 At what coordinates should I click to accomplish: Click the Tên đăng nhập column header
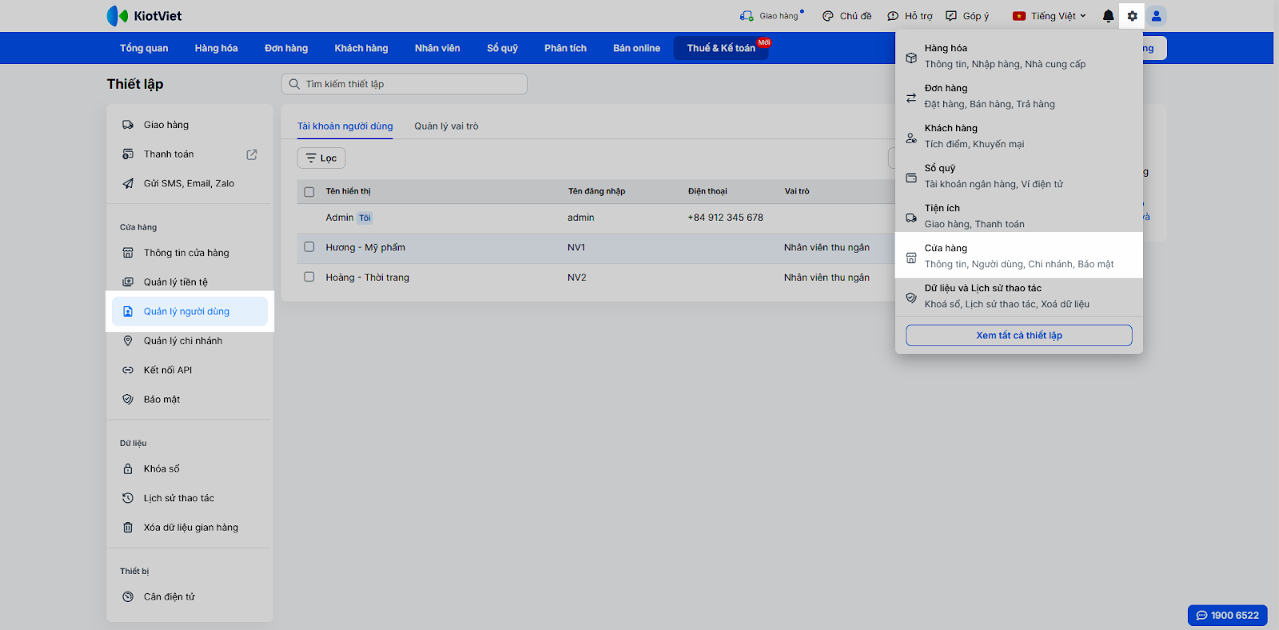pos(596,192)
